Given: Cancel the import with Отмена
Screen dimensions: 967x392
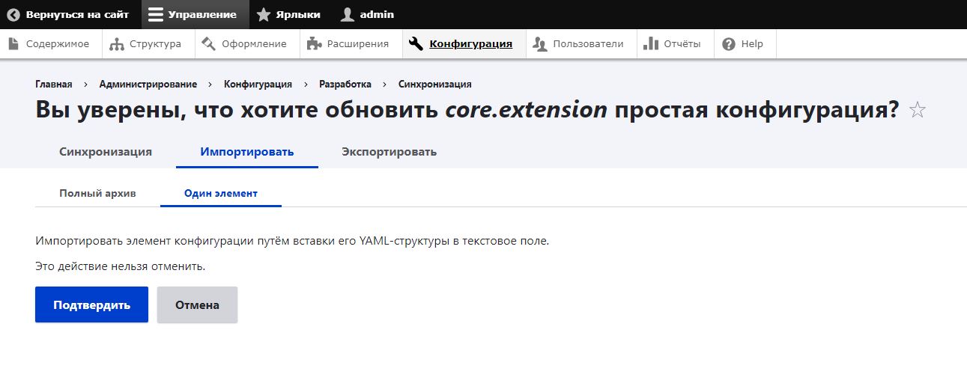Looking at the screenshot, I should click(x=197, y=304).
